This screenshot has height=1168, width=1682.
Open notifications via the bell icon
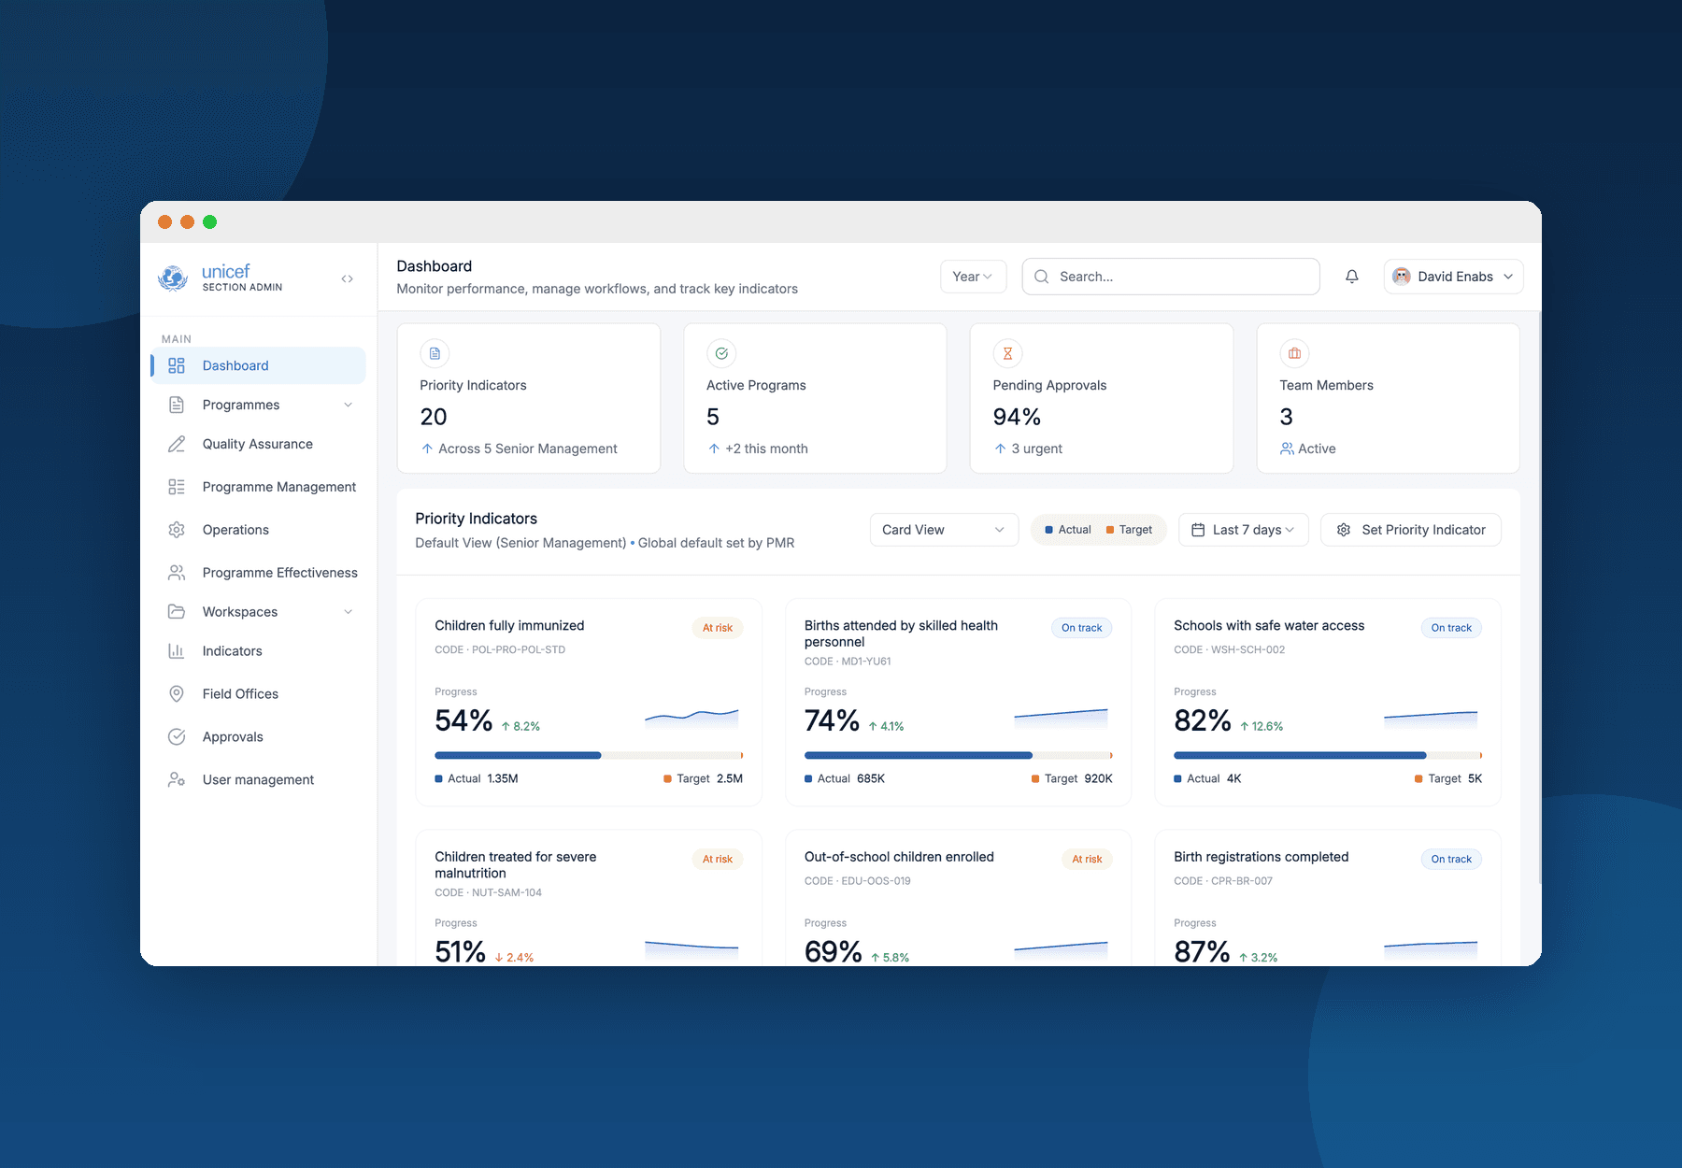point(1352,277)
